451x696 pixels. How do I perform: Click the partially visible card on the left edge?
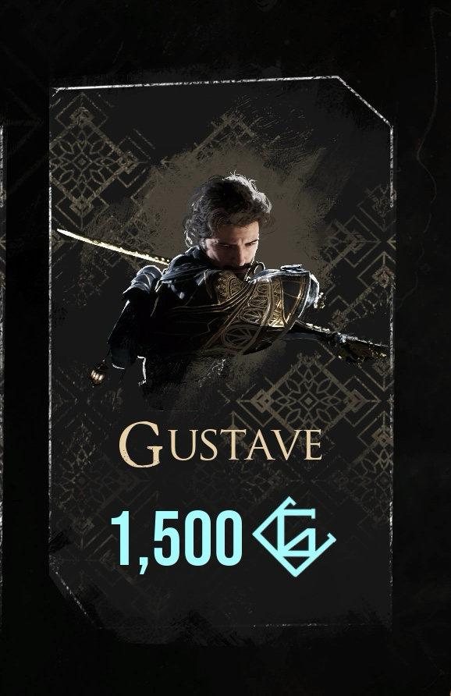pyautogui.click(x=2, y=355)
